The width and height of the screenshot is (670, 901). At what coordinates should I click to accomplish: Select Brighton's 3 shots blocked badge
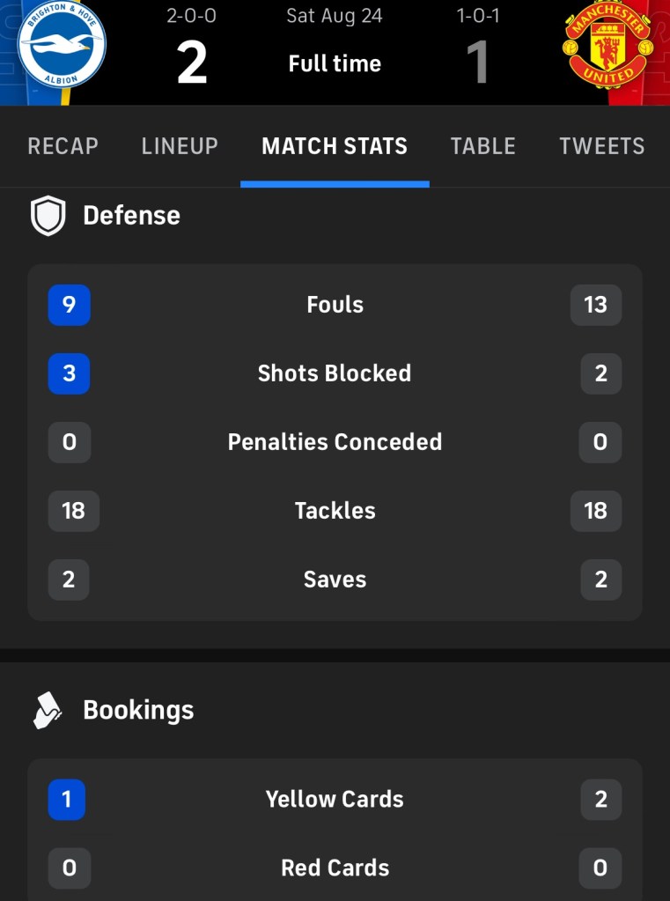(70, 373)
